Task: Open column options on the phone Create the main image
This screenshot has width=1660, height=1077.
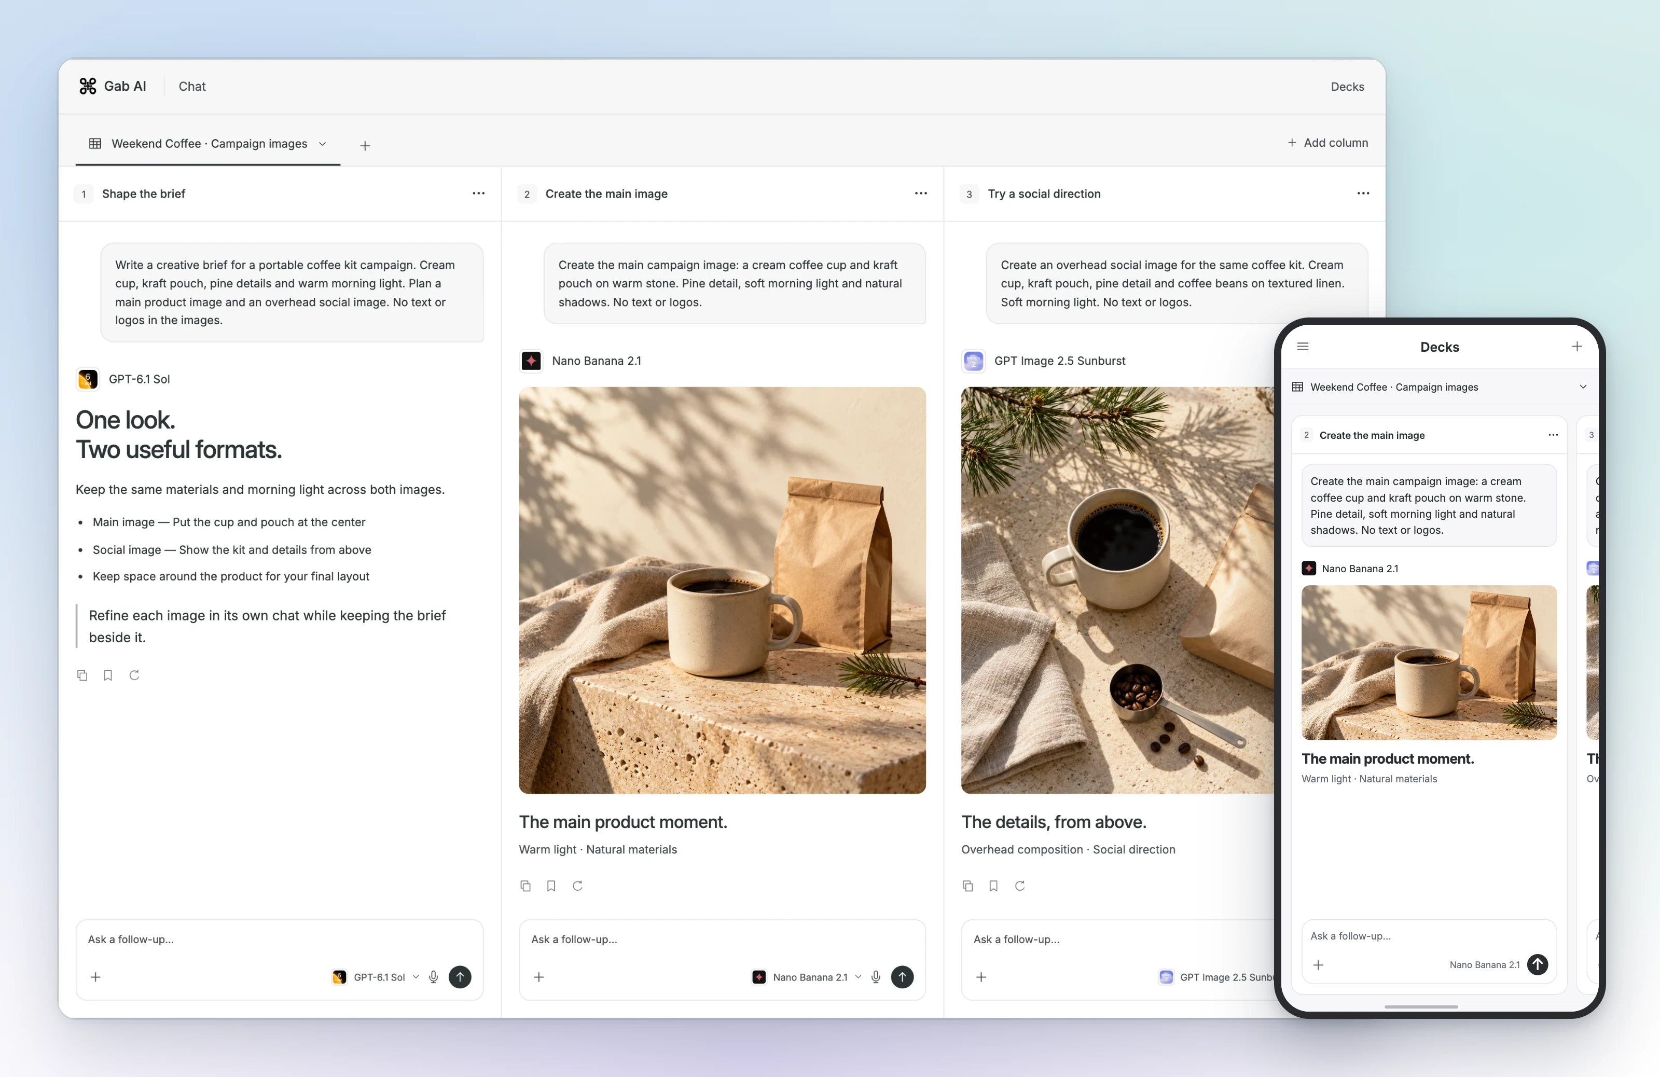Action: tap(1553, 435)
